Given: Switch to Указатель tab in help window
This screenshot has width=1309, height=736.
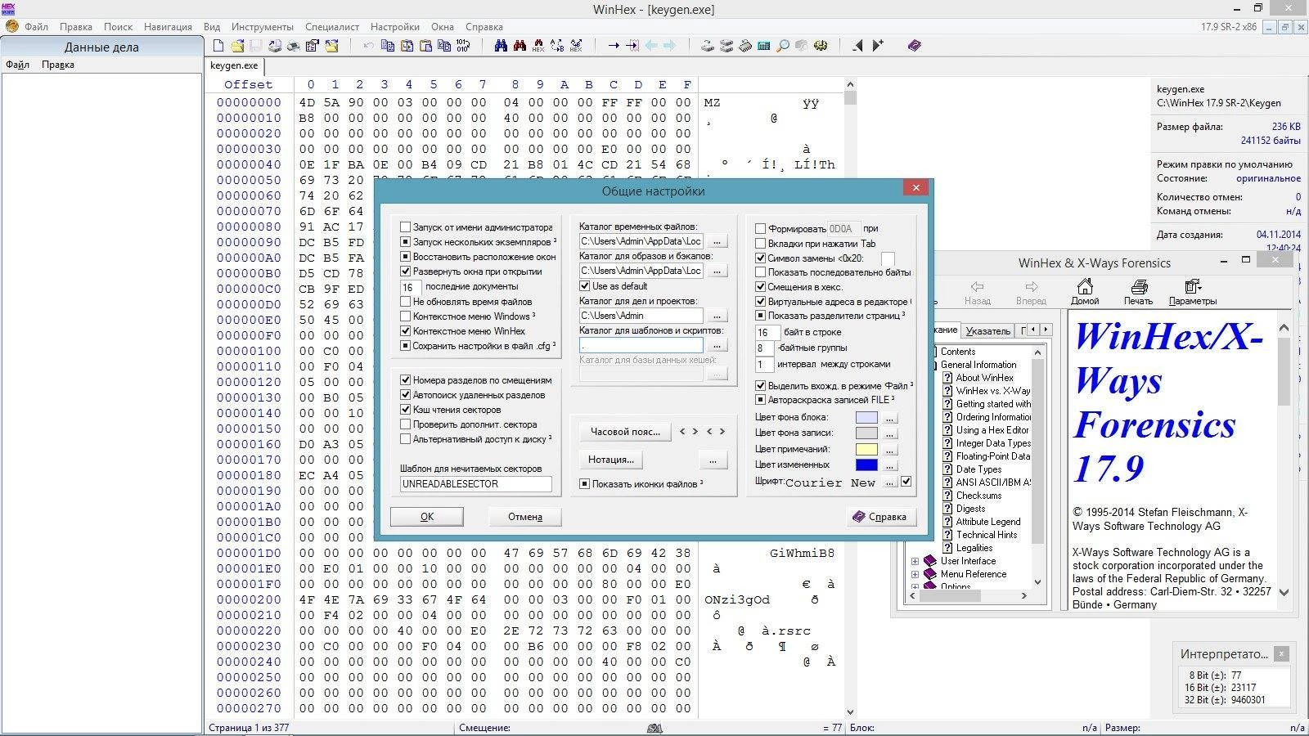Looking at the screenshot, I should pos(987,330).
